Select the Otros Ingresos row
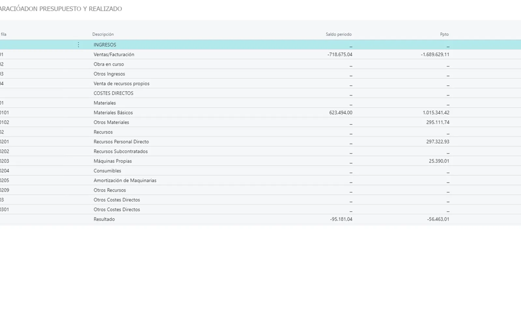Screen dimensions: 521x325 (x=109, y=74)
